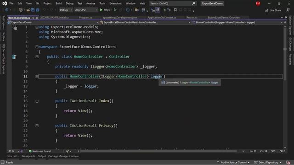The image size is (294, 165).
Task: Click the Save All toolbar icon
Action: [x=38, y=10]
